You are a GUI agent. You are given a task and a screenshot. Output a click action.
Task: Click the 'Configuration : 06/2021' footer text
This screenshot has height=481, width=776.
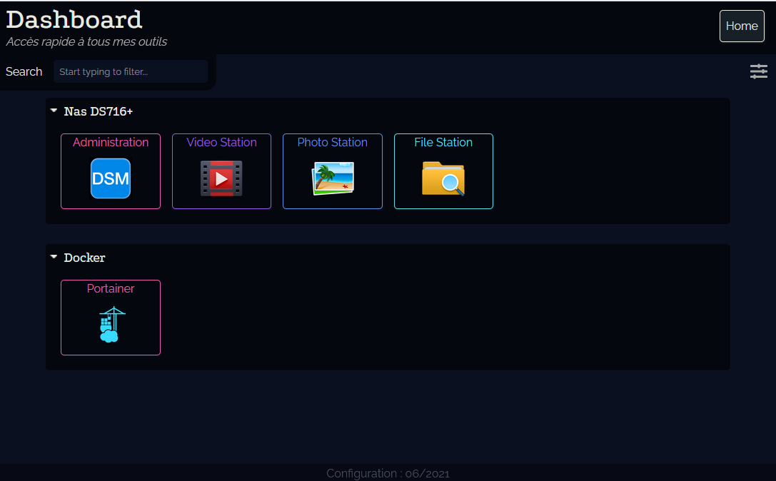coord(388,474)
